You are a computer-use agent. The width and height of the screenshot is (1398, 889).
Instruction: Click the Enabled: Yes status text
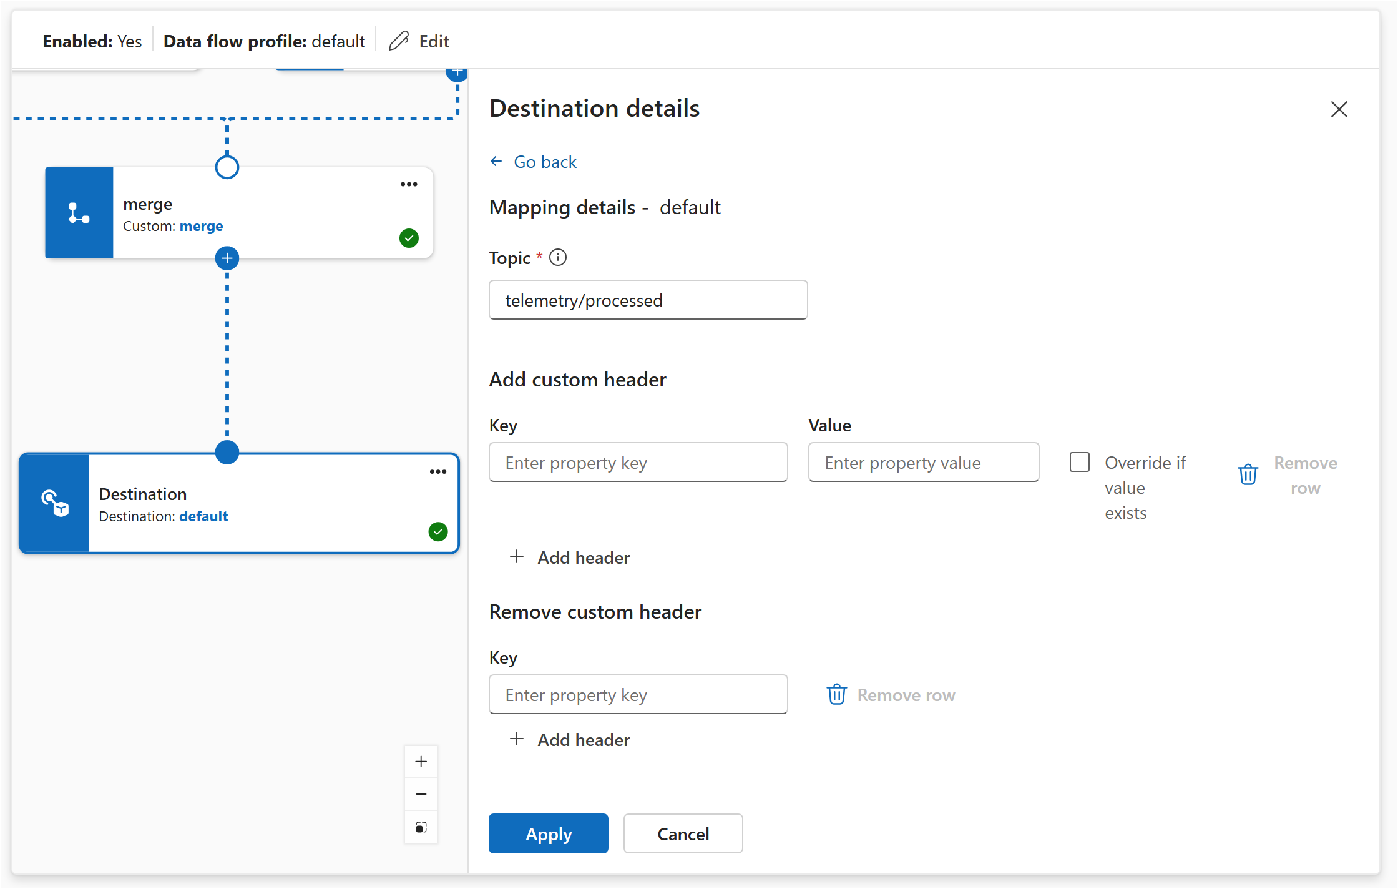(x=92, y=41)
